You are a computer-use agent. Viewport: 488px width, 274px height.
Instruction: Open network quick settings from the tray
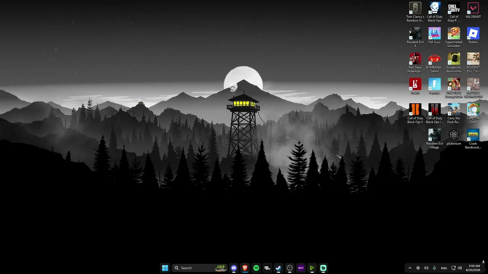[454, 268]
